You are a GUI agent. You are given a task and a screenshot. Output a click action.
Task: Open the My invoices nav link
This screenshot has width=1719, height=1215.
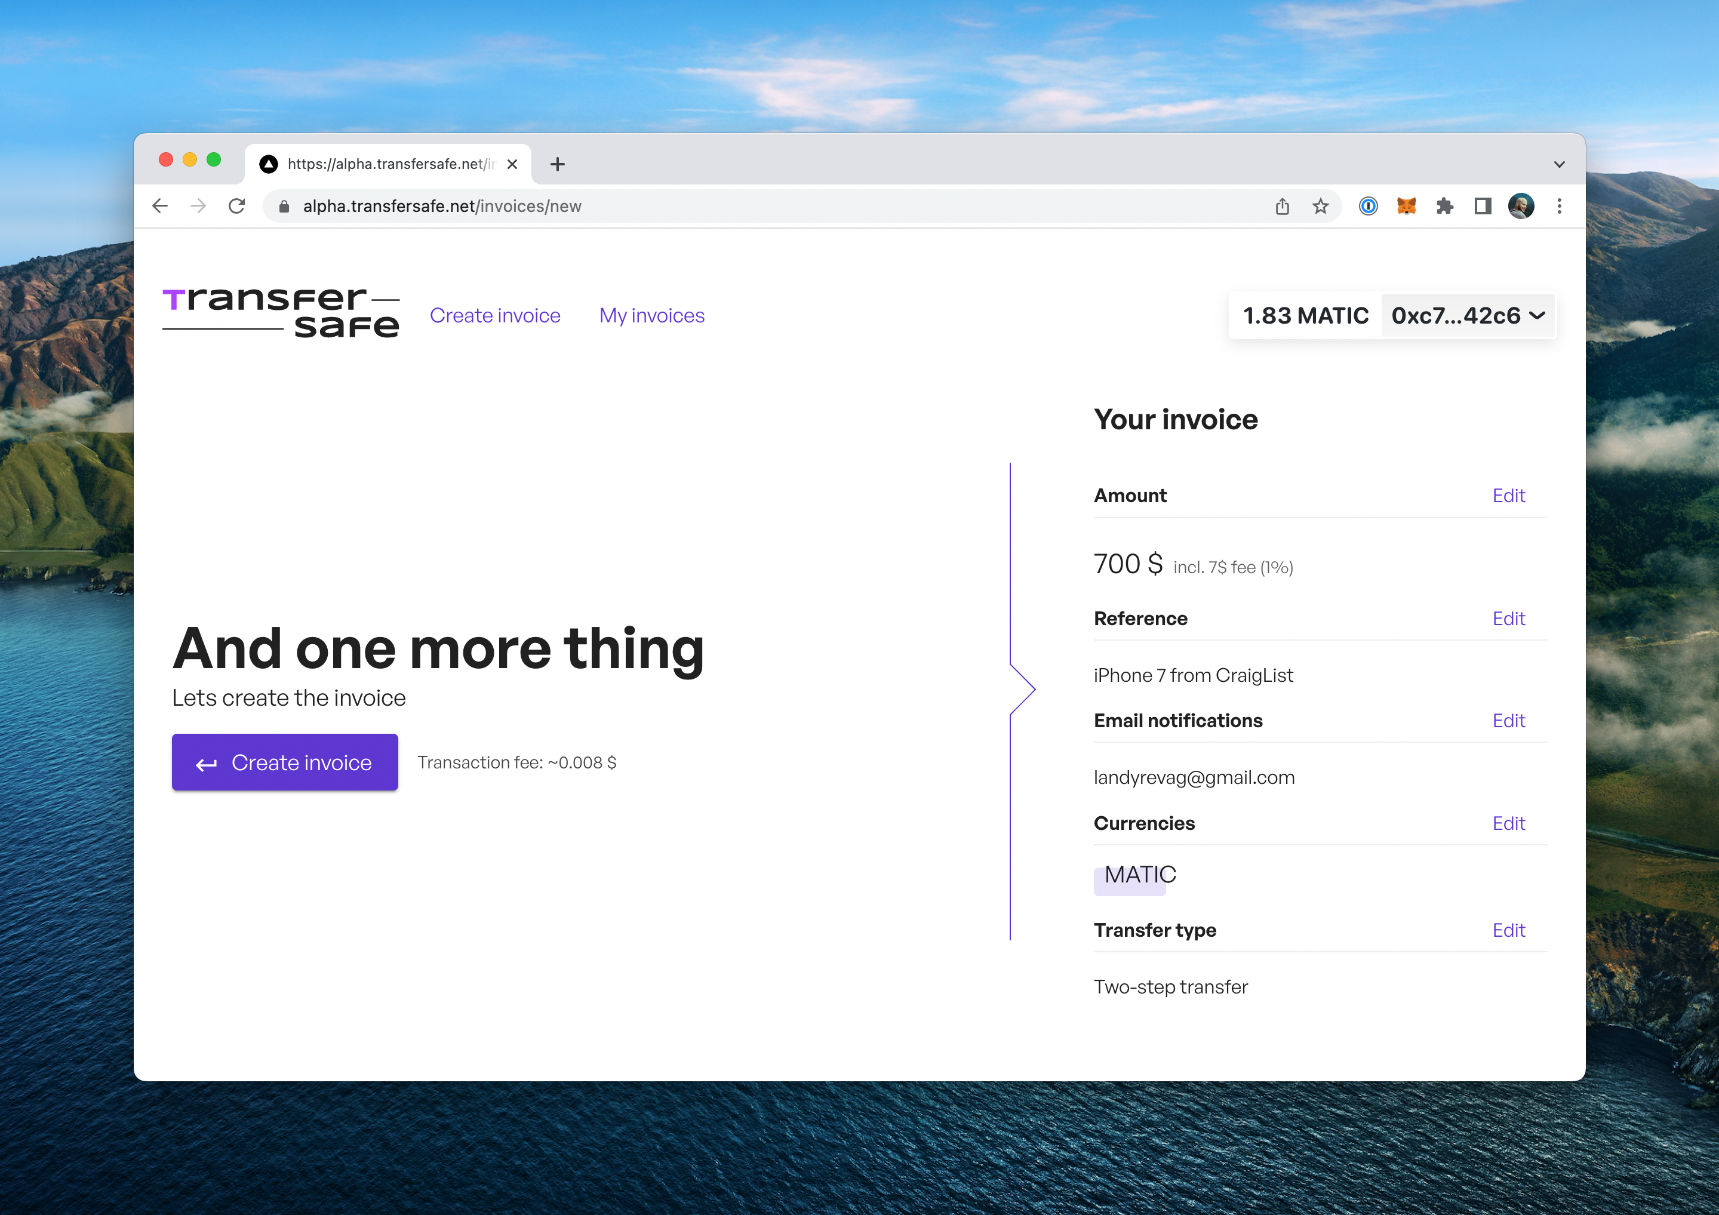click(651, 315)
